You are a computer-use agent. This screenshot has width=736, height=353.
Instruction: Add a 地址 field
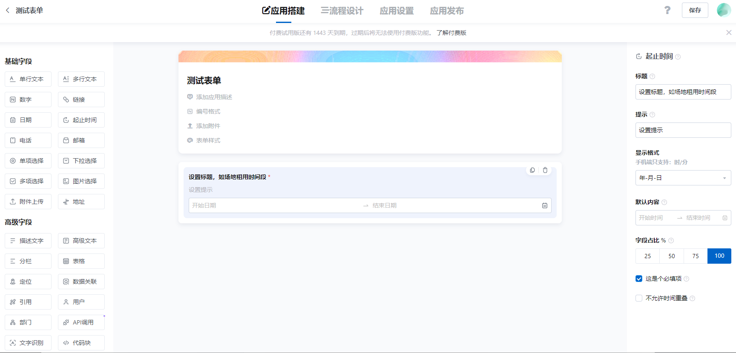coord(81,202)
